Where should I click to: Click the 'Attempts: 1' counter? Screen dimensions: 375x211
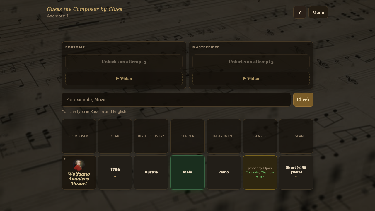click(58, 16)
